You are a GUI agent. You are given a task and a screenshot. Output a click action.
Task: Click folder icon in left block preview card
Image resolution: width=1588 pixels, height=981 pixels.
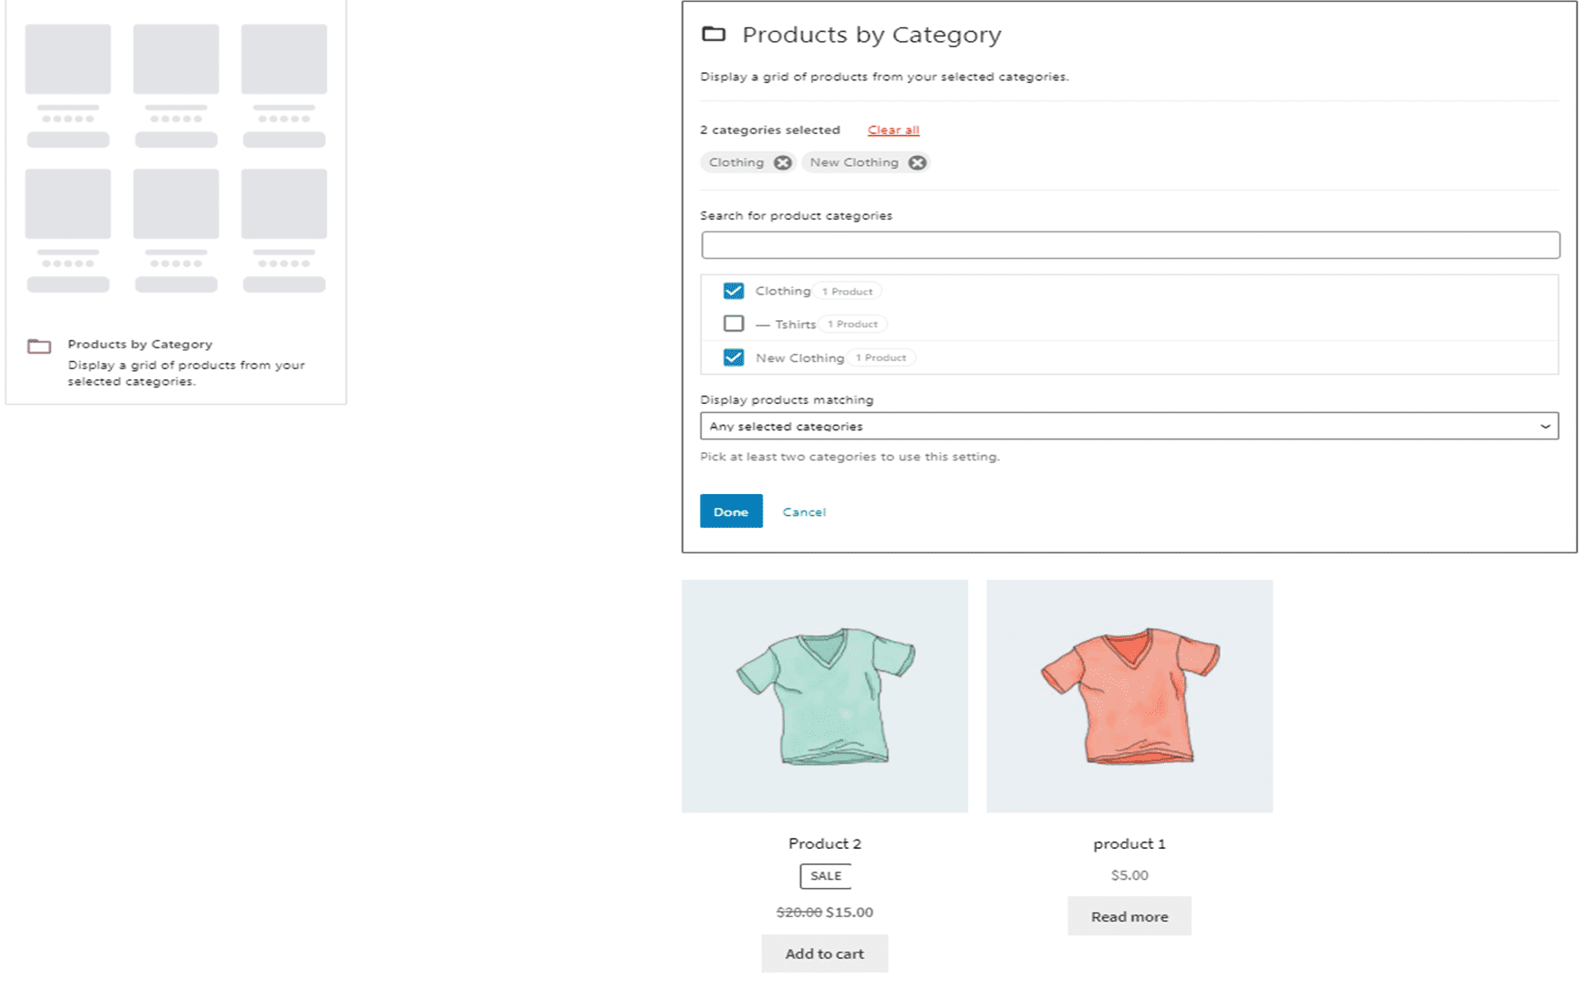tap(39, 346)
